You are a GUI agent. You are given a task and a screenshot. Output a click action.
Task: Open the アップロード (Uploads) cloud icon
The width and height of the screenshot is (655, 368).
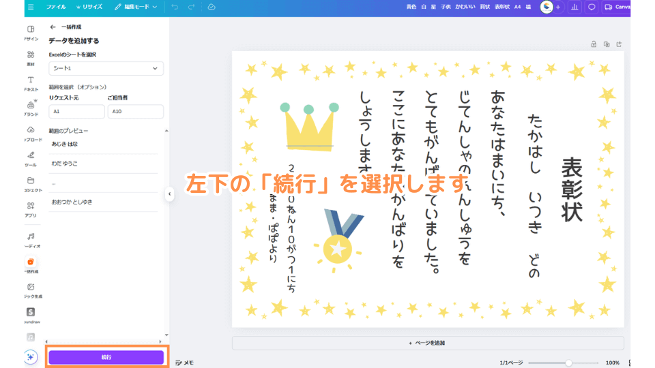(31, 132)
